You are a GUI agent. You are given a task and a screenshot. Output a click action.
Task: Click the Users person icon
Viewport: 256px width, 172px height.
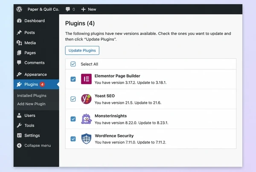[19, 115]
